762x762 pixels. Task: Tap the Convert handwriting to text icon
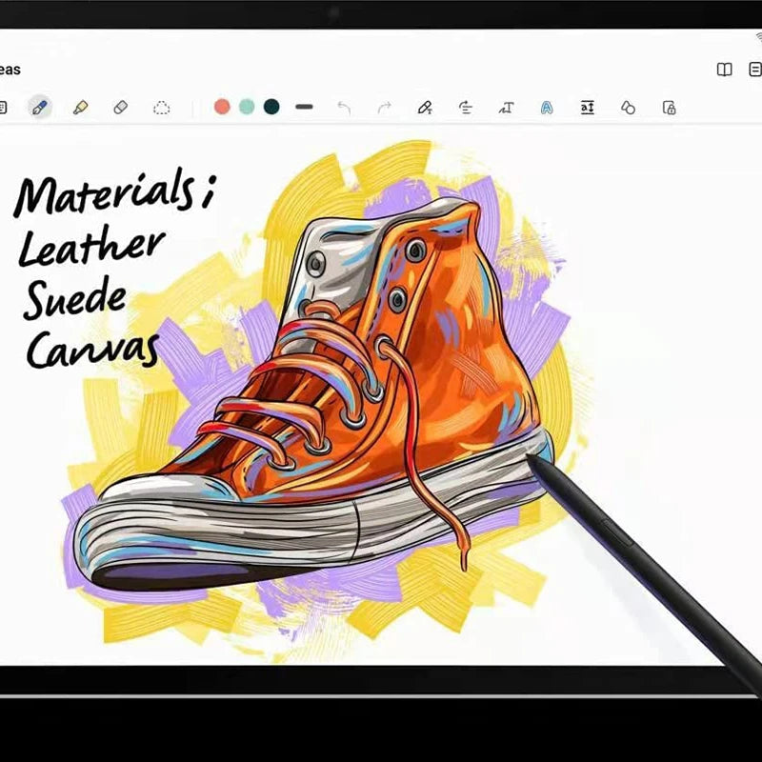(x=506, y=108)
